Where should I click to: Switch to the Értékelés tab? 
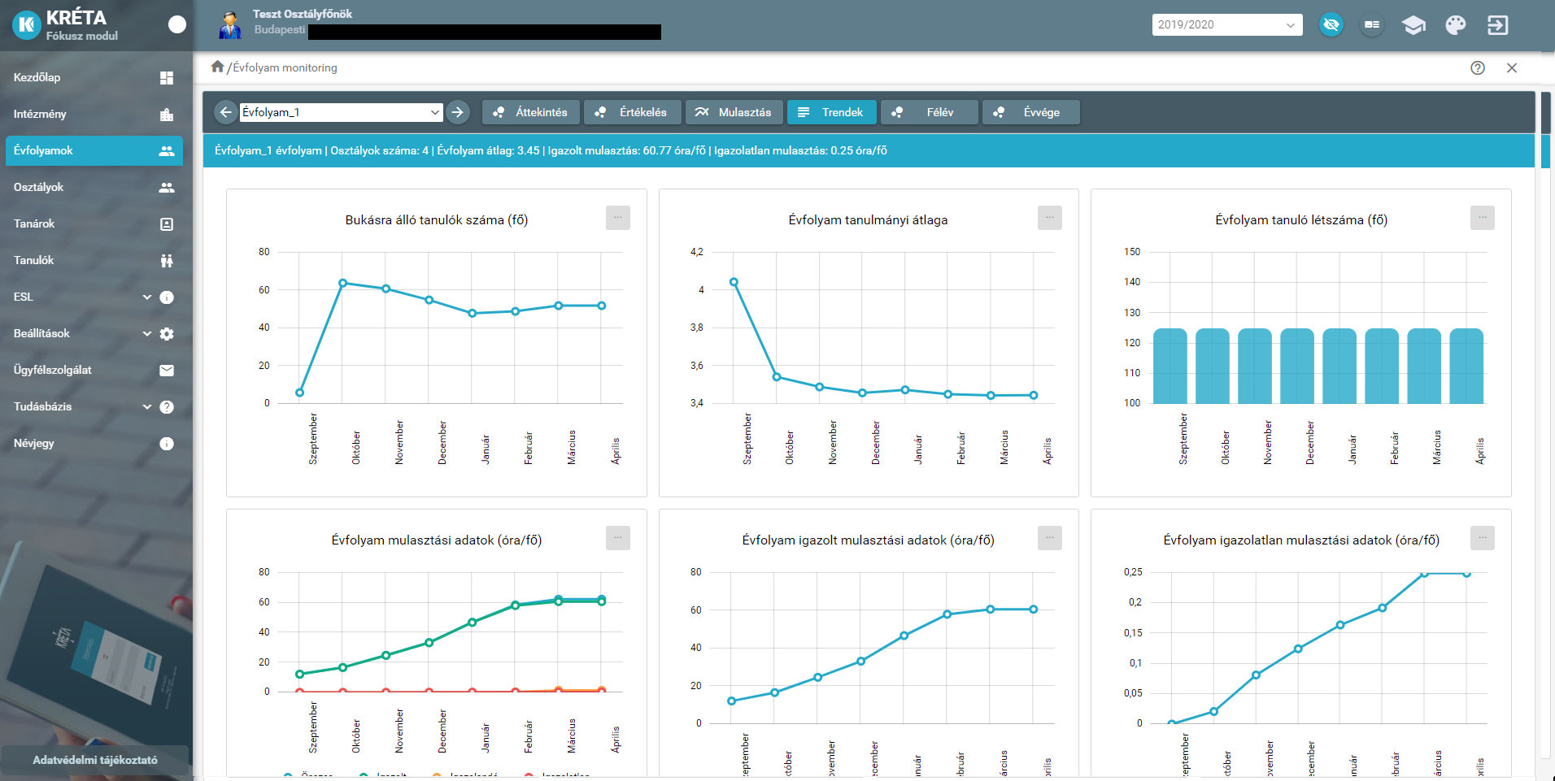tap(632, 112)
